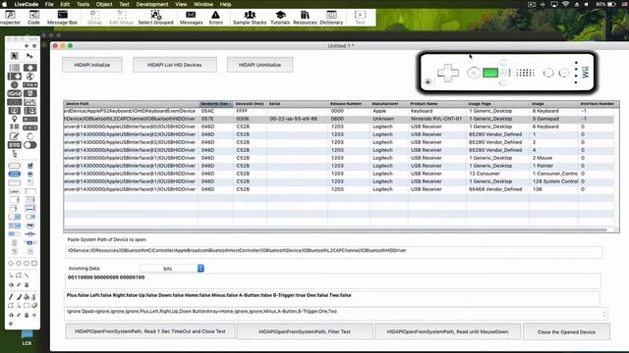Click the Device Path column header
The width and height of the screenshot is (629, 353).
point(131,104)
